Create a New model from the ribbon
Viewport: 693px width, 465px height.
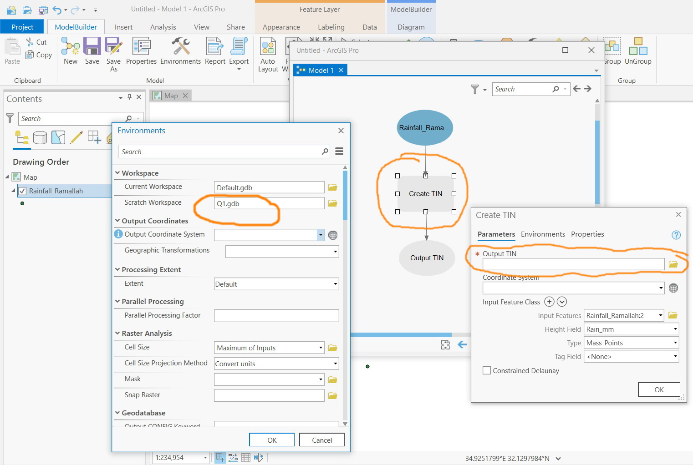[71, 46]
